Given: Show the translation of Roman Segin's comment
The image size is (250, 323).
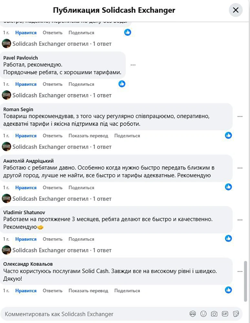Looking at the screenshot, I should [x=88, y=136].
